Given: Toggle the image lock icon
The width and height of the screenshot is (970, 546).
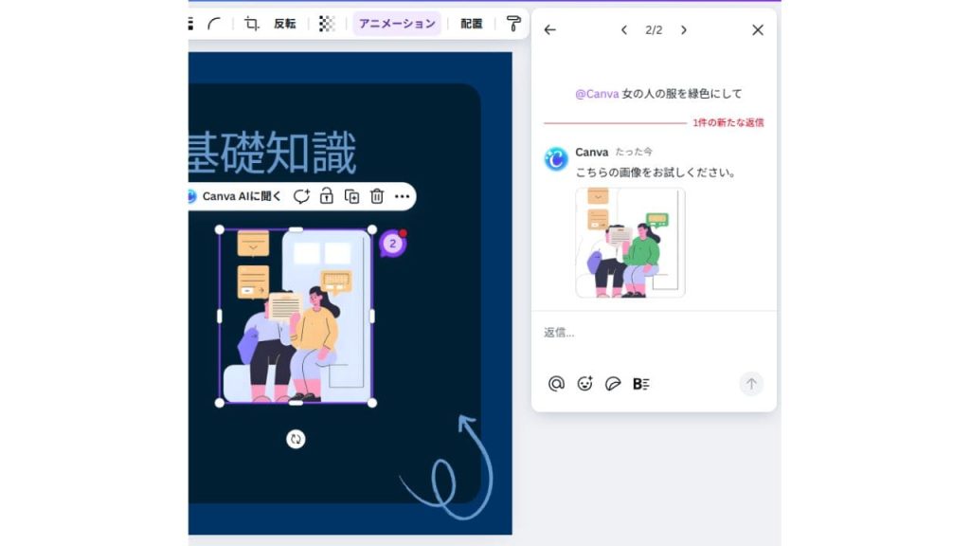Looking at the screenshot, I should [x=326, y=196].
